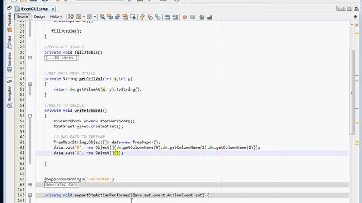The height and width of the screenshot is (203, 362).
Task: Go to next bookmark icon
Action: click(x=150, y=17)
